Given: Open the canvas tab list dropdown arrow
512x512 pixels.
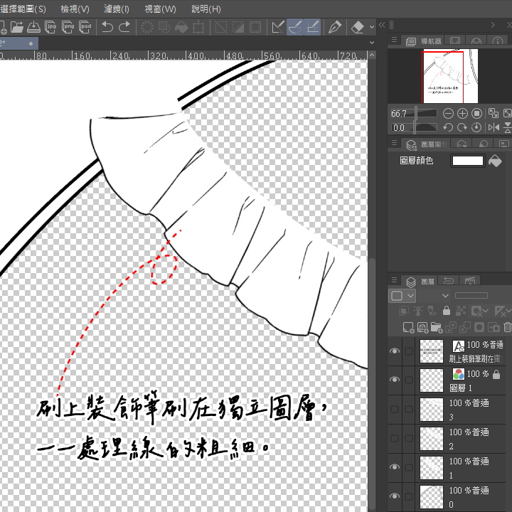Looking at the screenshot, I should 372,43.
